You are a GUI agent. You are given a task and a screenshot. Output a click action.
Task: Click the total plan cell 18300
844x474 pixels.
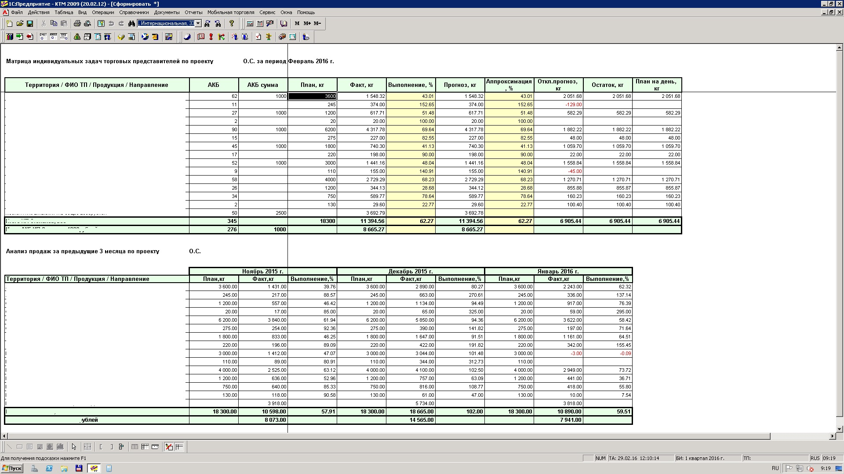[312, 221]
